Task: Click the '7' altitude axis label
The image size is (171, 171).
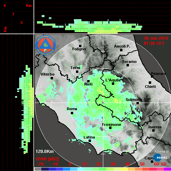Action: point(13,14)
